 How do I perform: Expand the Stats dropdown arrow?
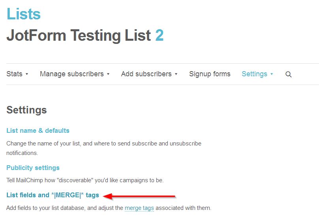click(x=27, y=74)
